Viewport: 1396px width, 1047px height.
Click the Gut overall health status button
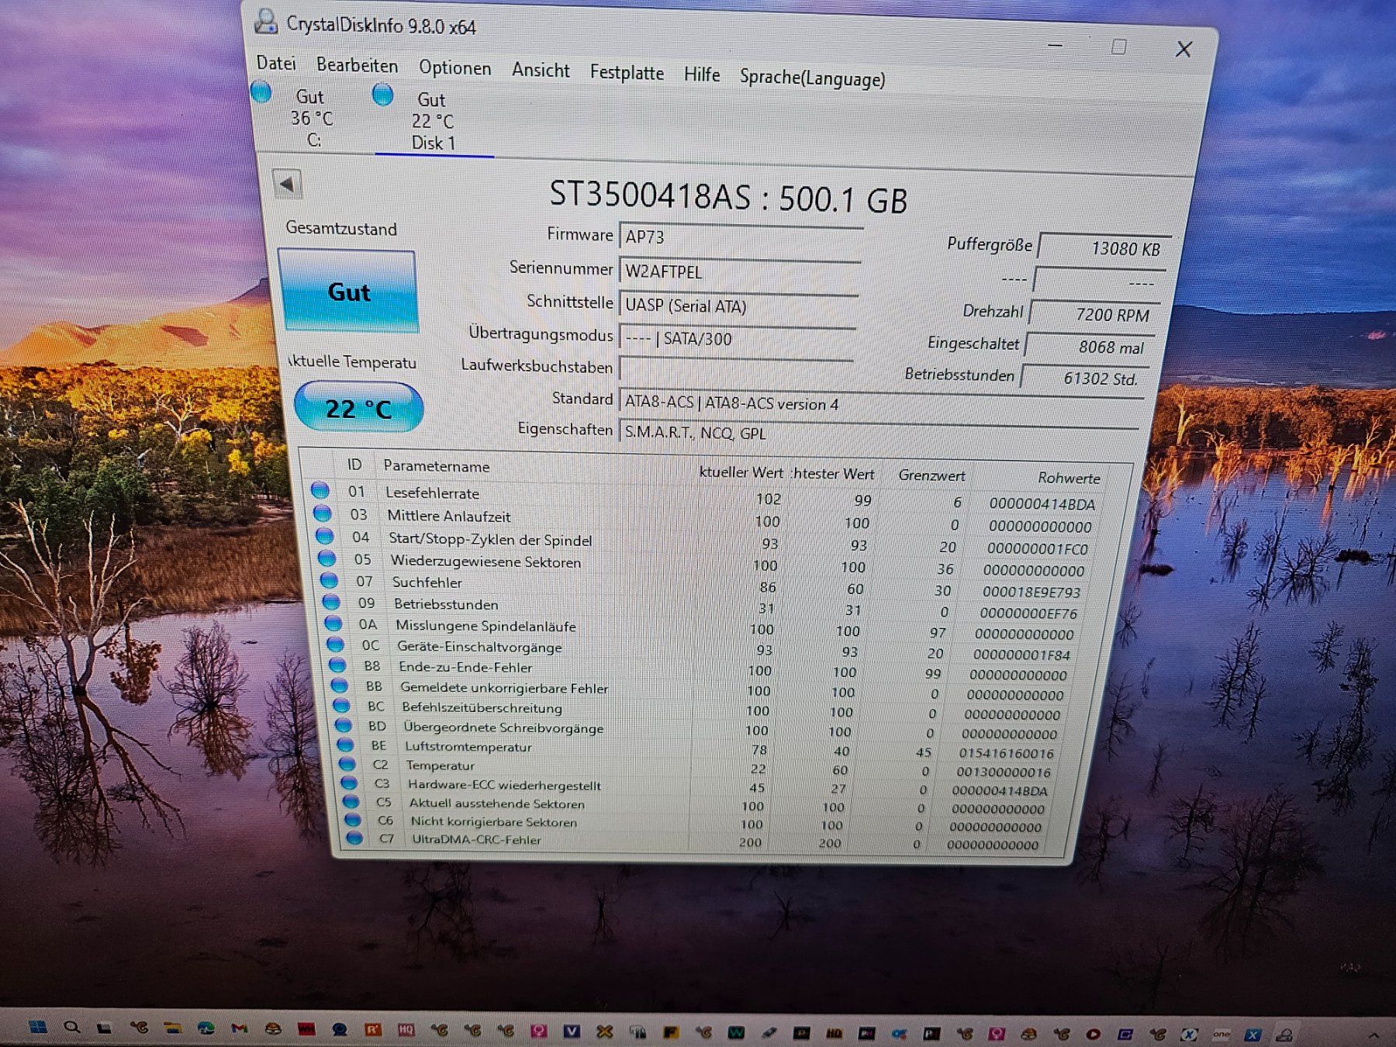click(x=348, y=292)
